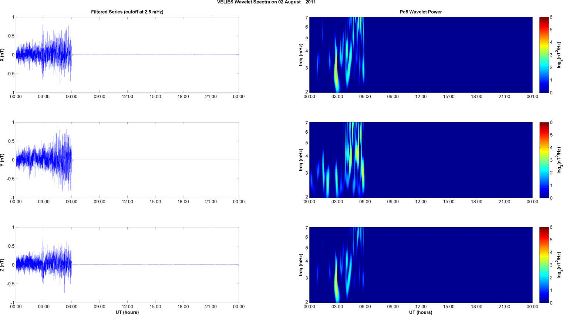563x315 pixels.
Task: Click the value 6 on the top colorbar
Action: pyautogui.click(x=551, y=17)
